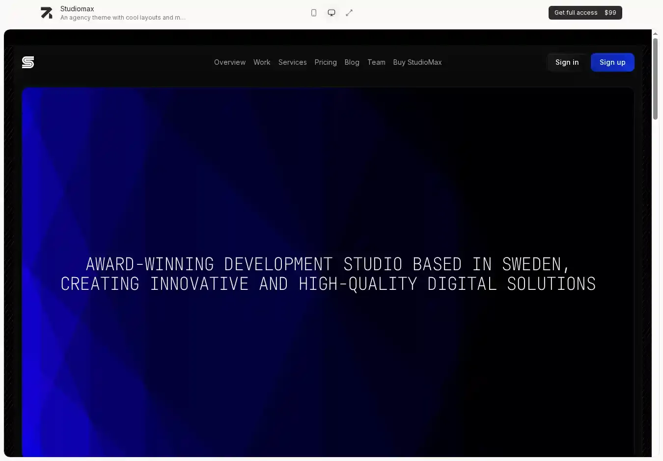663x461 pixels.
Task: Open the Pricing nav item
Action: (326, 62)
